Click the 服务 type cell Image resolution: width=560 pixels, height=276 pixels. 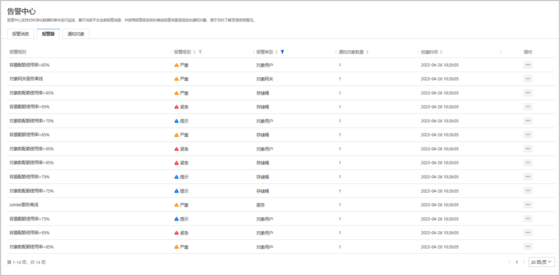click(260, 205)
